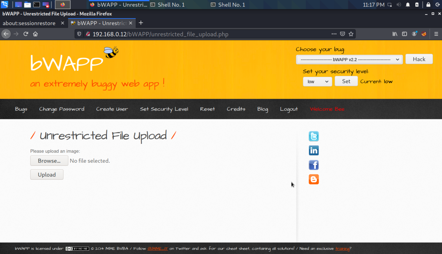This screenshot has width=442, height=254.
Task: Open the file manager panel launcher
Action: (27, 5)
